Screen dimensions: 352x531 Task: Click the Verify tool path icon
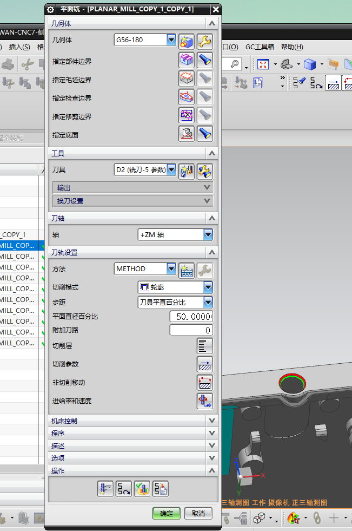click(x=142, y=489)
